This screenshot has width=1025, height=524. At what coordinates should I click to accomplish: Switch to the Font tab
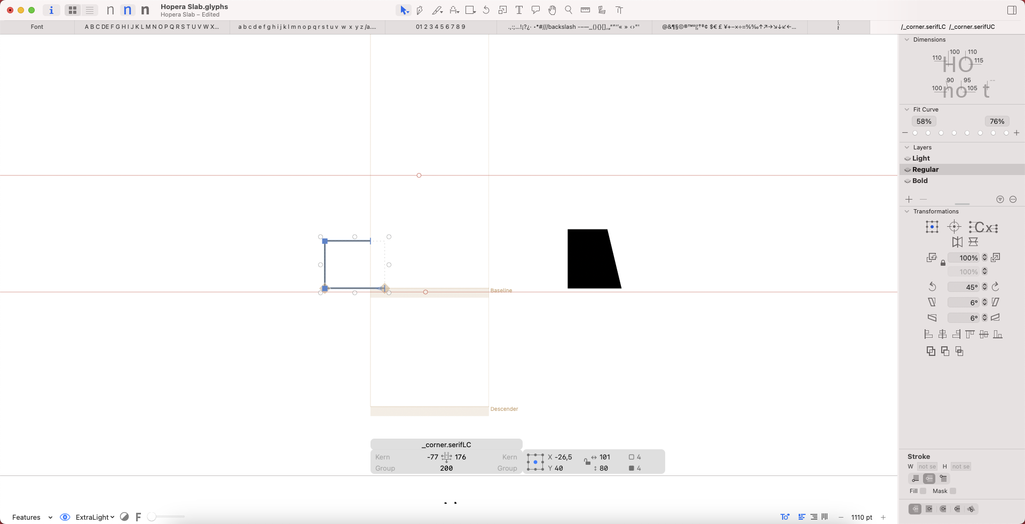tap(37, 27)
